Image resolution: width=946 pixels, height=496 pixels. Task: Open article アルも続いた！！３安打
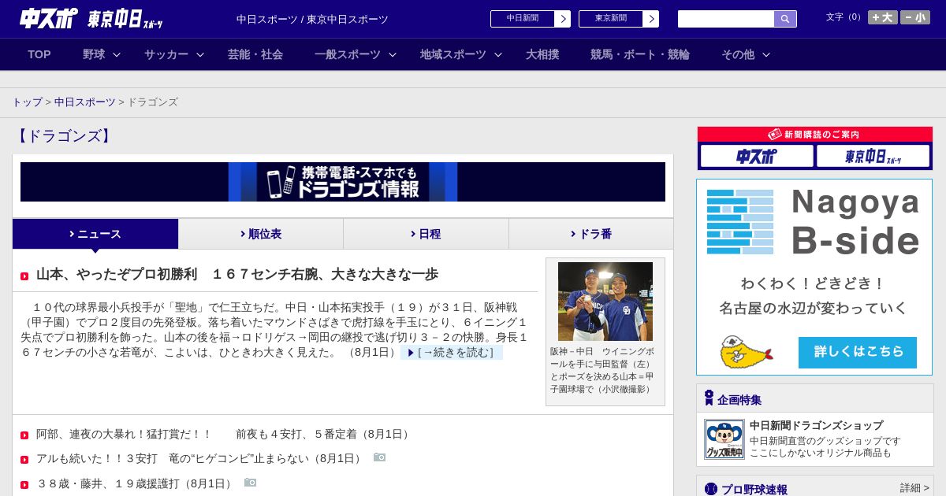(x=200, y=458)
